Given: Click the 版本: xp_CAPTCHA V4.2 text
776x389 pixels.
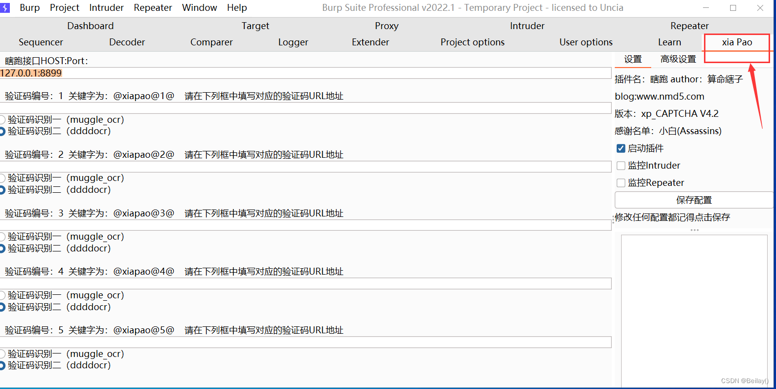Looking at the screenshot, I should (666, 114).
